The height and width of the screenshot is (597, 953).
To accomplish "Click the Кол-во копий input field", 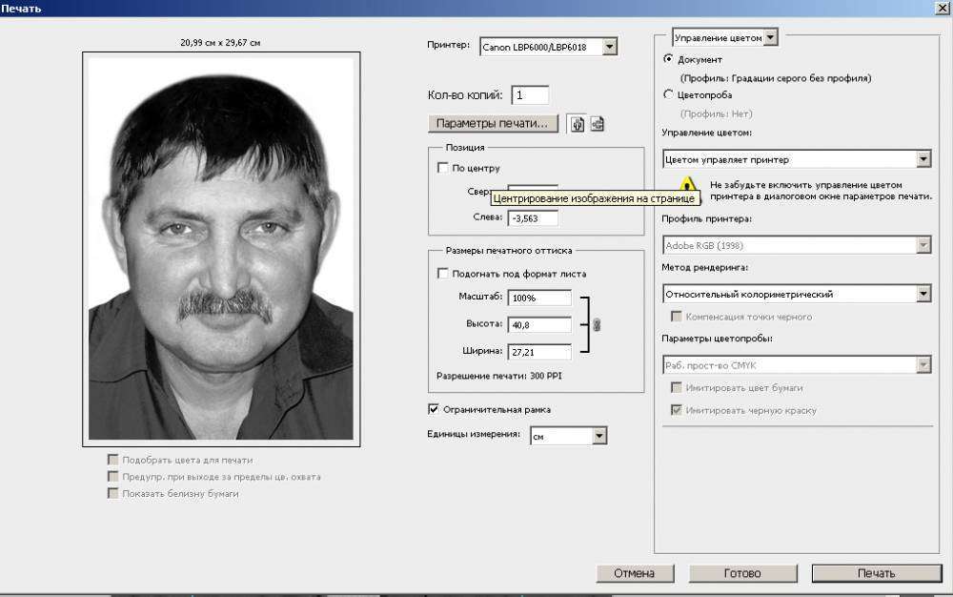I will [530, 94].
